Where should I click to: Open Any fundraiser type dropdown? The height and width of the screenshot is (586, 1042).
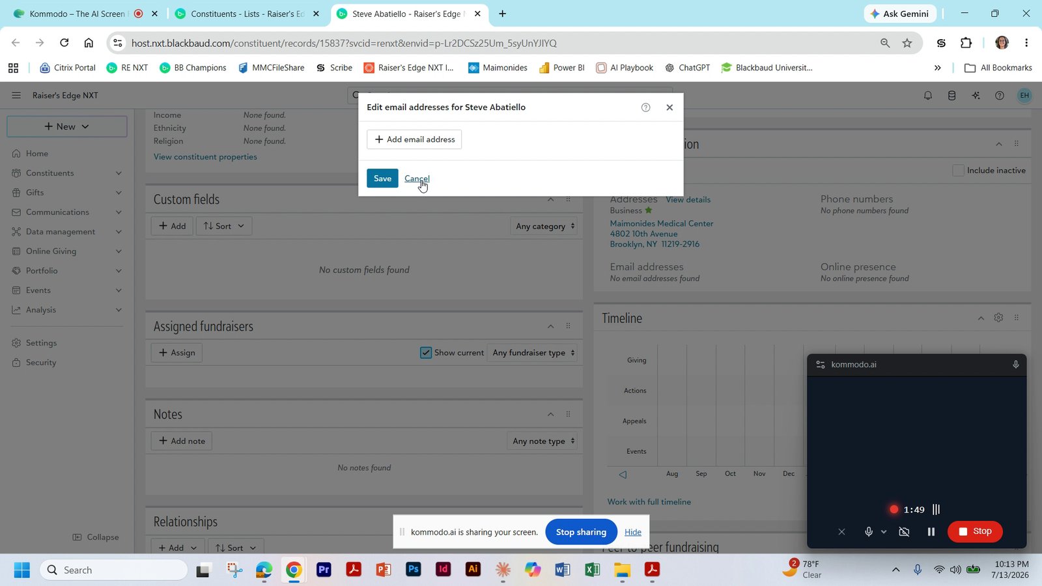click(x=533, y=353)
